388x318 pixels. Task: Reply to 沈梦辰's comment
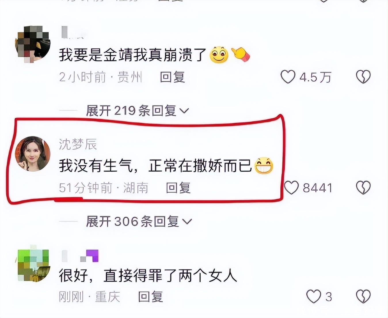click(x=178, y=188)
